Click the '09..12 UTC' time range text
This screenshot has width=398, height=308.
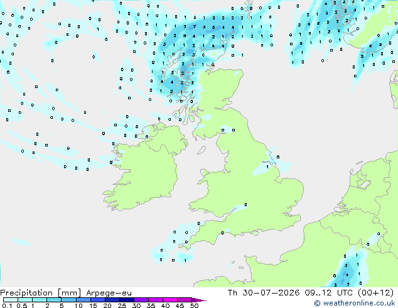pos(330,293)
